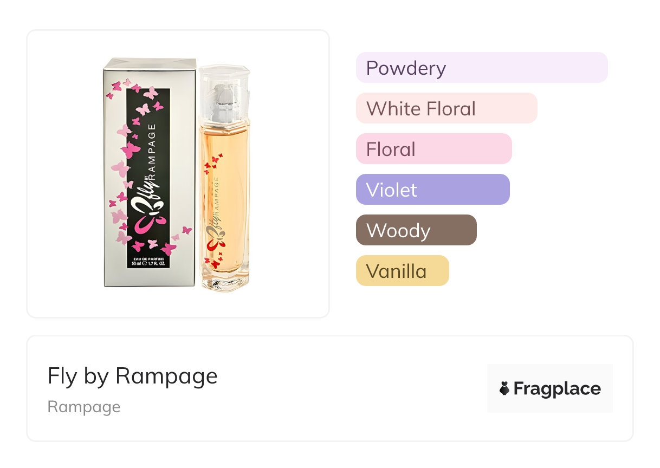Open the Fly by Rampage title
The image size is (660, 468).
[132, 376]
